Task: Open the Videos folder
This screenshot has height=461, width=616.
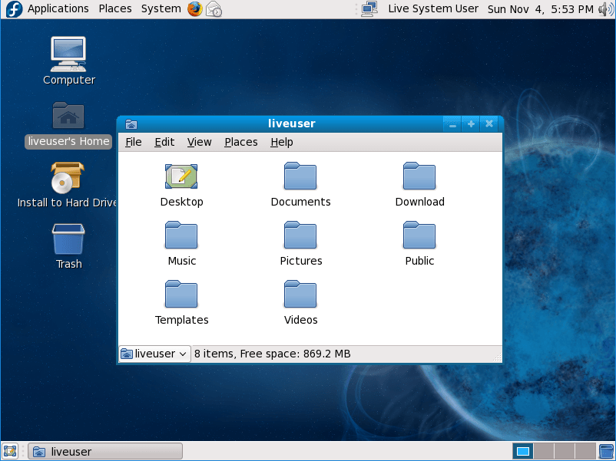Action: [x=300, y=294]
